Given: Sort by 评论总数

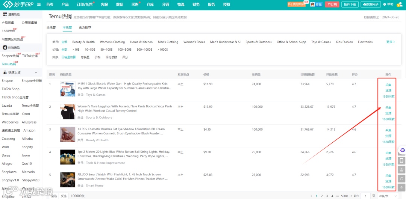Looking at the screenshot, I should (111, 57).
